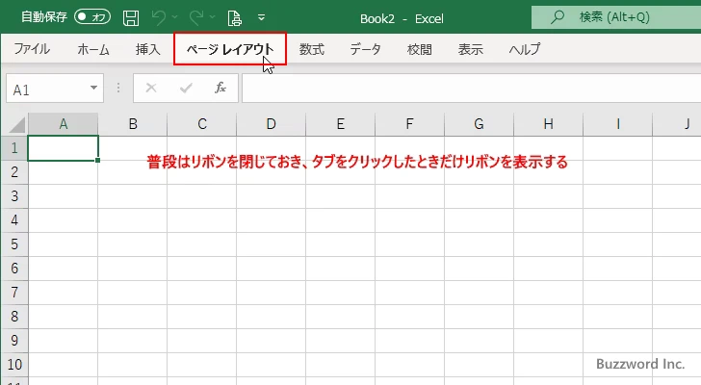Open the 挿入 tab
701x385 pixels.
pyautogui.click(x=148, y=49)
